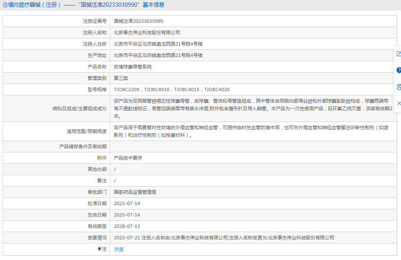The image size is (401, 260).
Task: Click the edit pencil icon in side toolbar
Action: (399, 54)
